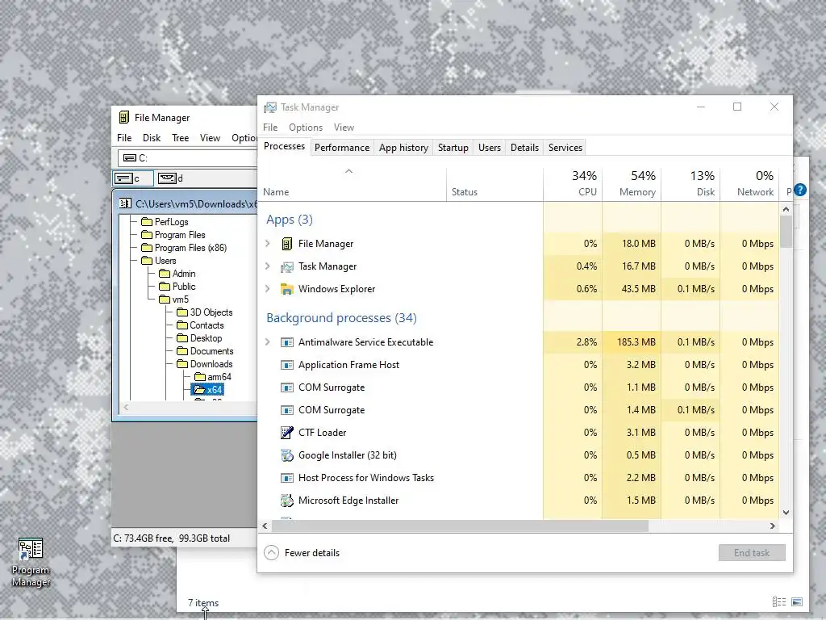Viewport: 826px width, 620px height.
Task: Click the Background processes (34) heading
Action: click(341, 318)
